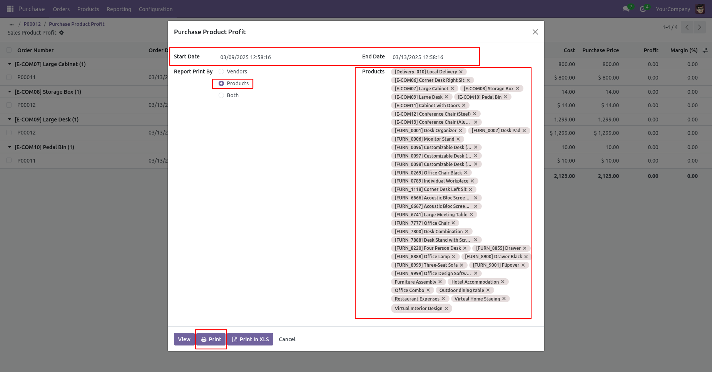Collapse the [E-COM10] Pedal Bin group
The width and height of the screenshot is (712, 372).
(x=10, y=147)
